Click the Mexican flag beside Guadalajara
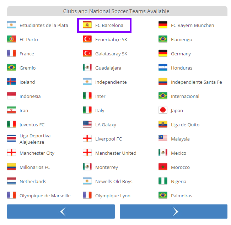Image resolution: width=231 pixels, height=225 pixels. click(87, 67)
